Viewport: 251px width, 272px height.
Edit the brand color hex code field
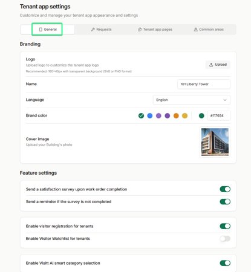coord(218,115)
